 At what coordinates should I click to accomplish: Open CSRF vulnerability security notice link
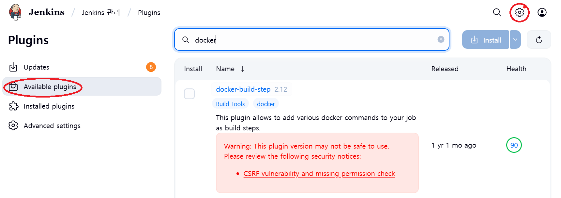(x=319, y=174)
